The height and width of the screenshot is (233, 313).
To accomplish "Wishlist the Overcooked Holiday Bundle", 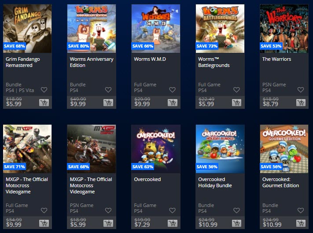I will click(x=236, y=210).
